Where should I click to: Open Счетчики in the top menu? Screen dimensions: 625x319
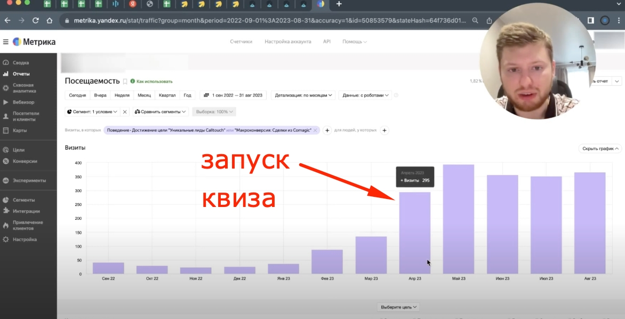(241, 42)
